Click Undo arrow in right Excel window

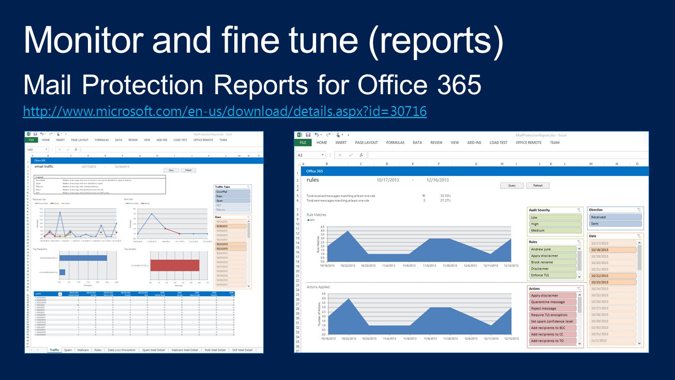(x=317, y=135)
